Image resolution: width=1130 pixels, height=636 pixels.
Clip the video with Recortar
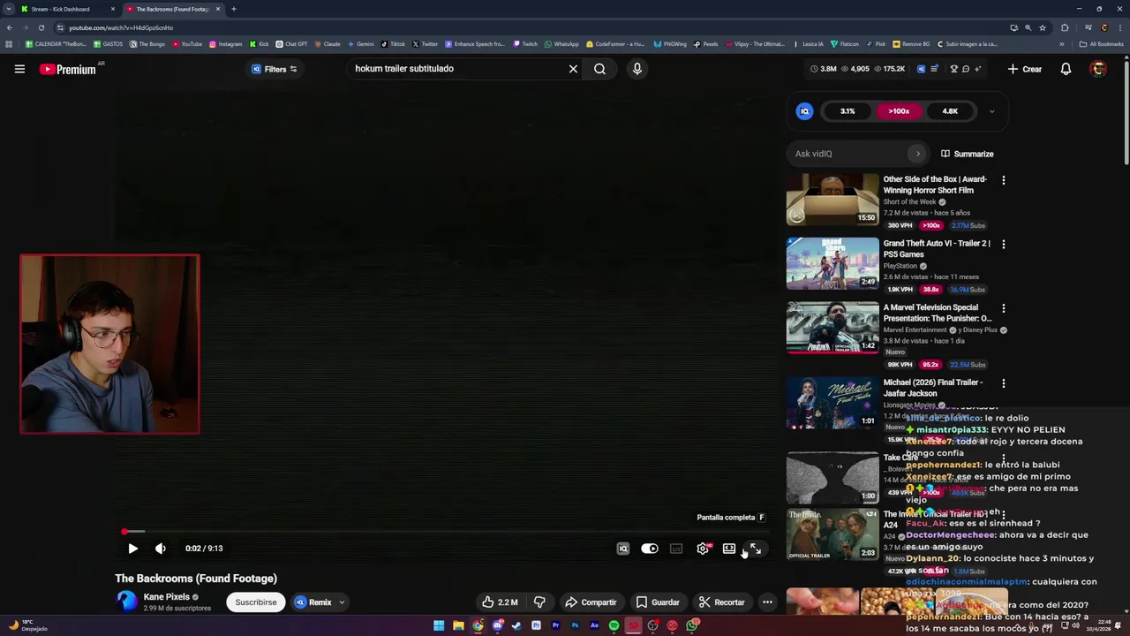(x=721, y=602)
